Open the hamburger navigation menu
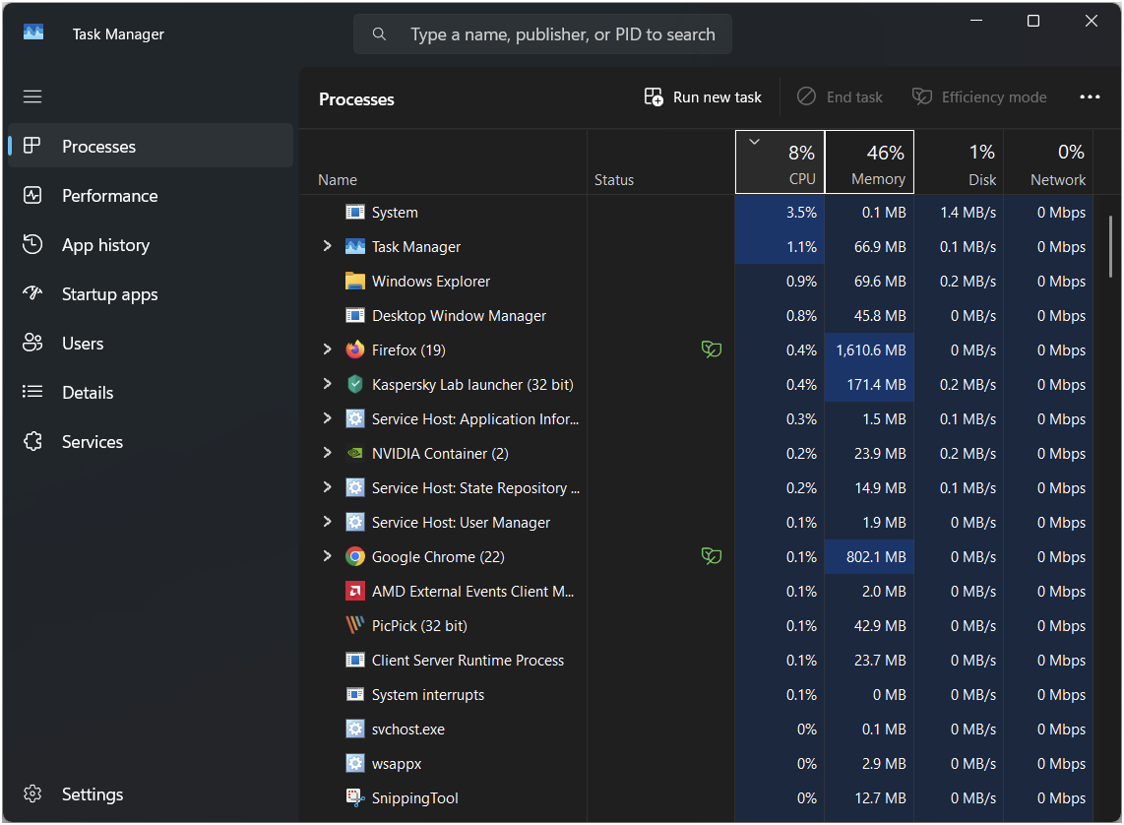 [x=32, y=96]
